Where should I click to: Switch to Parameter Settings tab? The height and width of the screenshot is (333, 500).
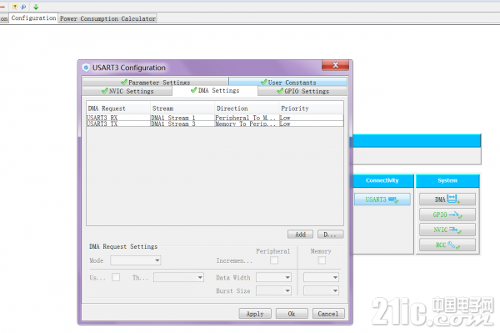click(155, 83)
